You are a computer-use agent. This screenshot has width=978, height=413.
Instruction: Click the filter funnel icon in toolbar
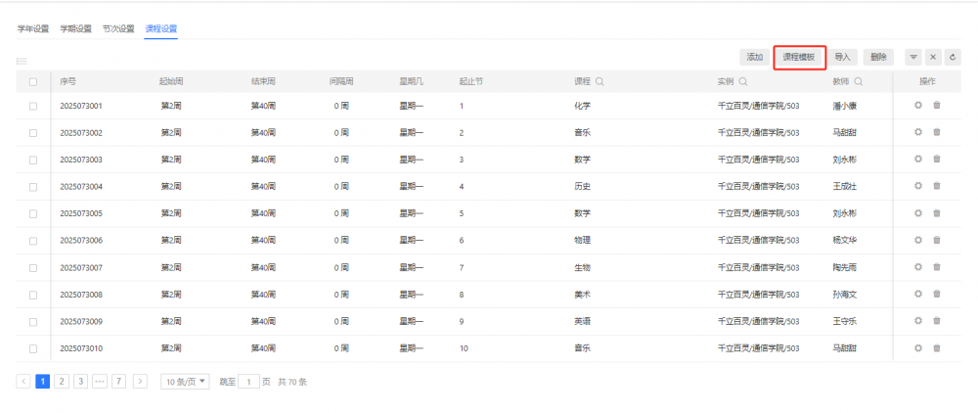[913, 58]
